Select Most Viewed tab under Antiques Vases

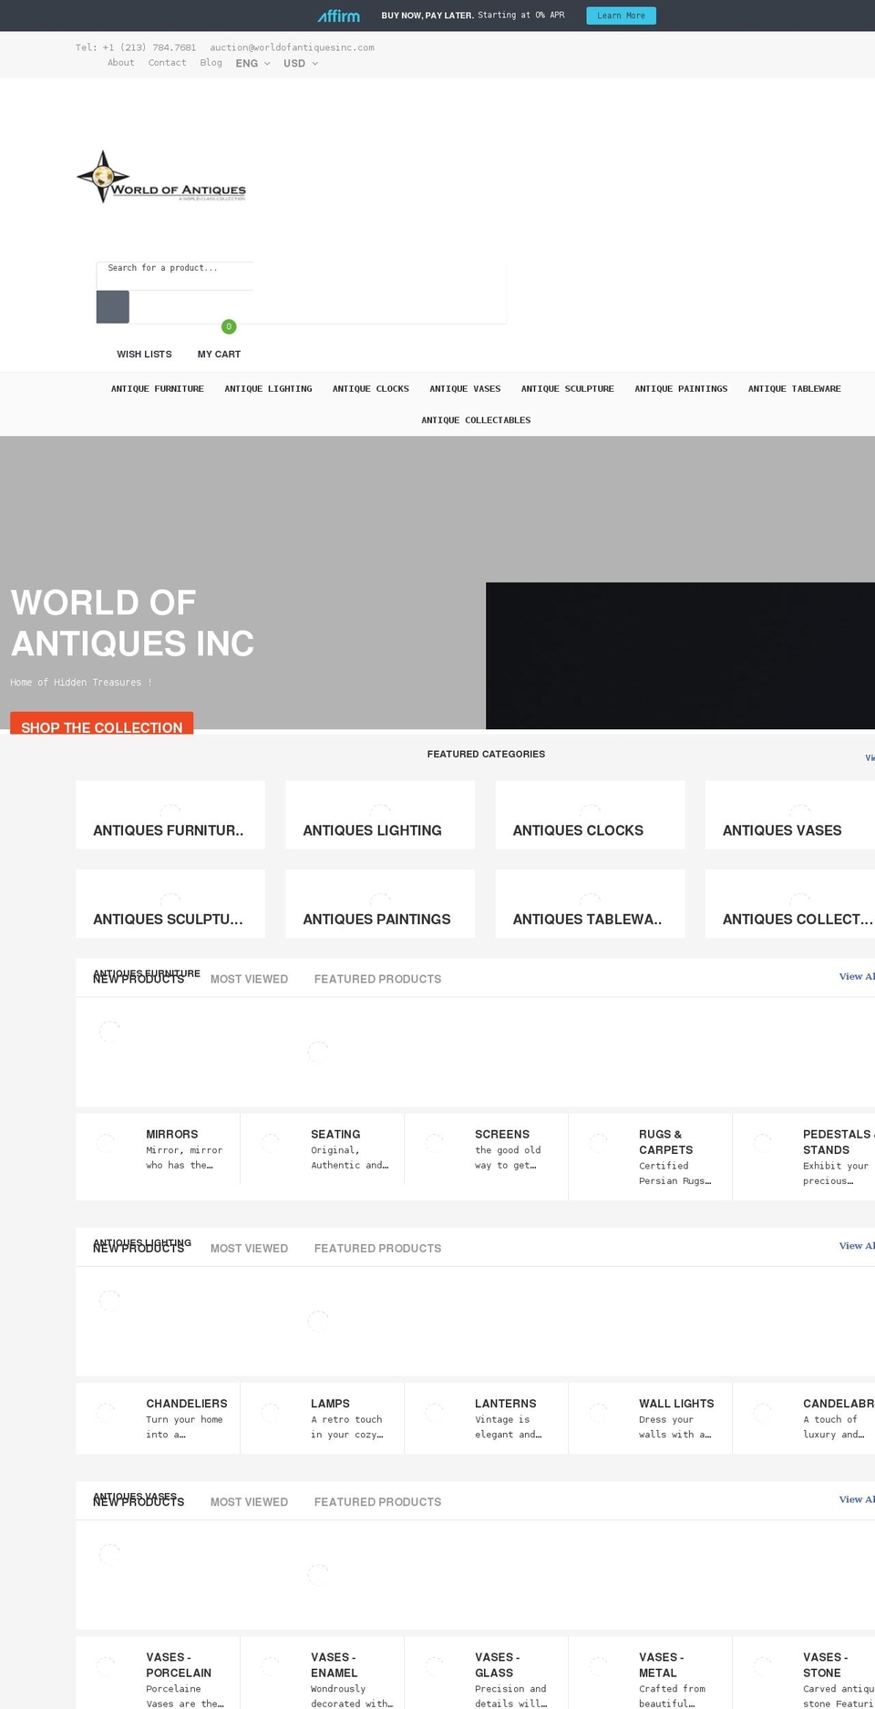click(249, 1502)
